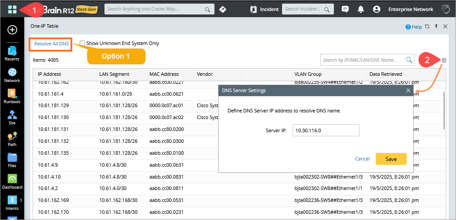Click MAC address 0000.0c07.ac01

pyautogui.click(x=167, y=106)
